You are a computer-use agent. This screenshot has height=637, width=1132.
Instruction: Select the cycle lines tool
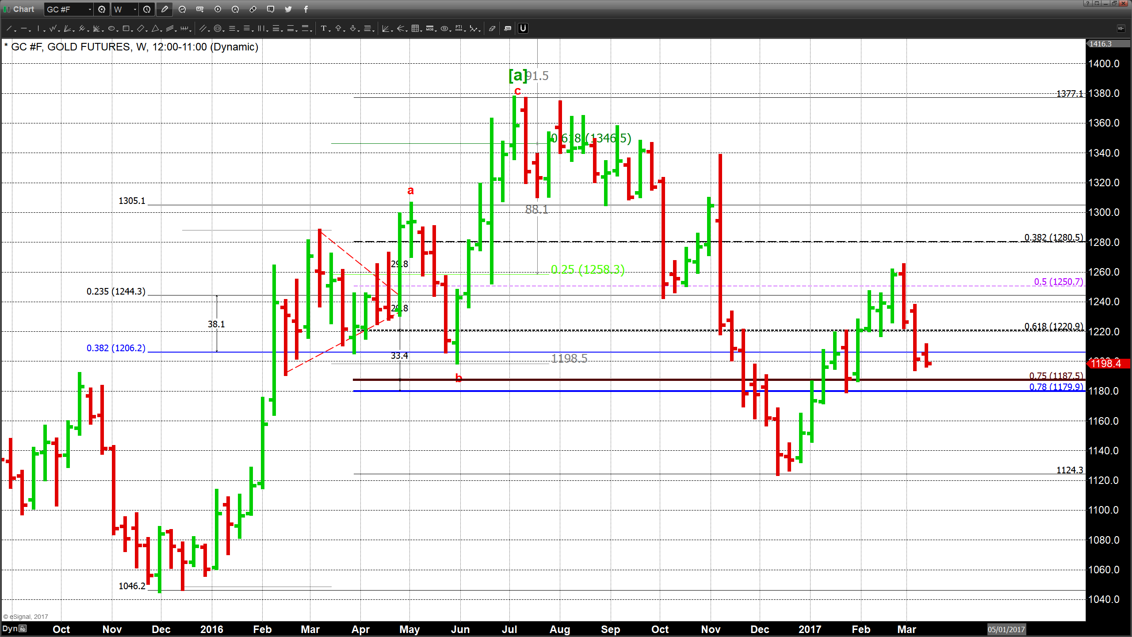[184, 29]
